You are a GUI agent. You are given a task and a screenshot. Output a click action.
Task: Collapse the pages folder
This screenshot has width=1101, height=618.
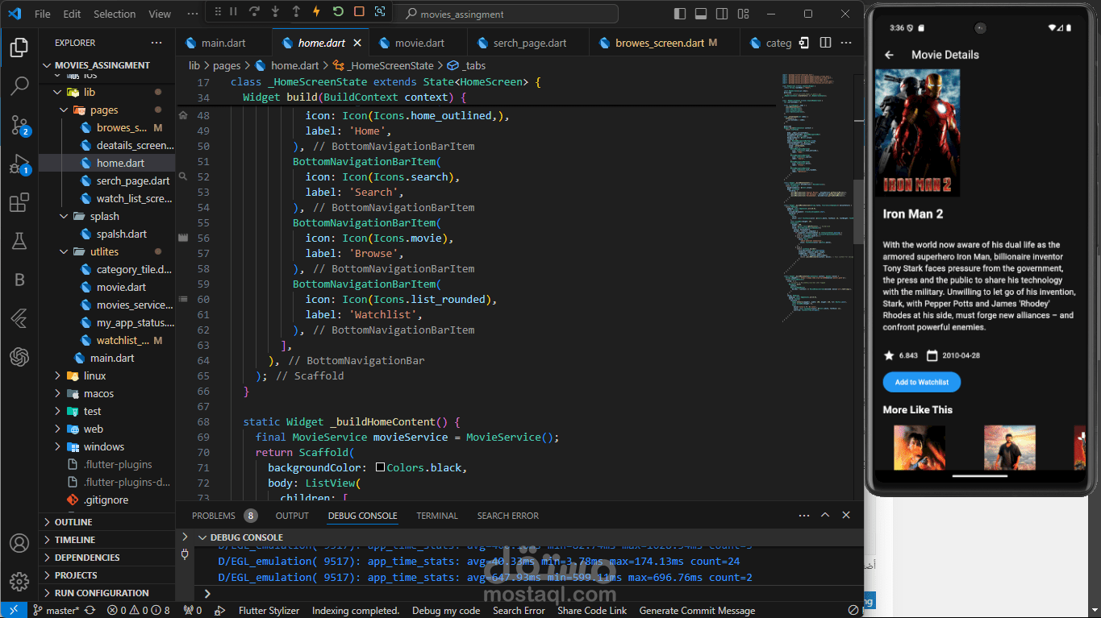coord(103,110)
